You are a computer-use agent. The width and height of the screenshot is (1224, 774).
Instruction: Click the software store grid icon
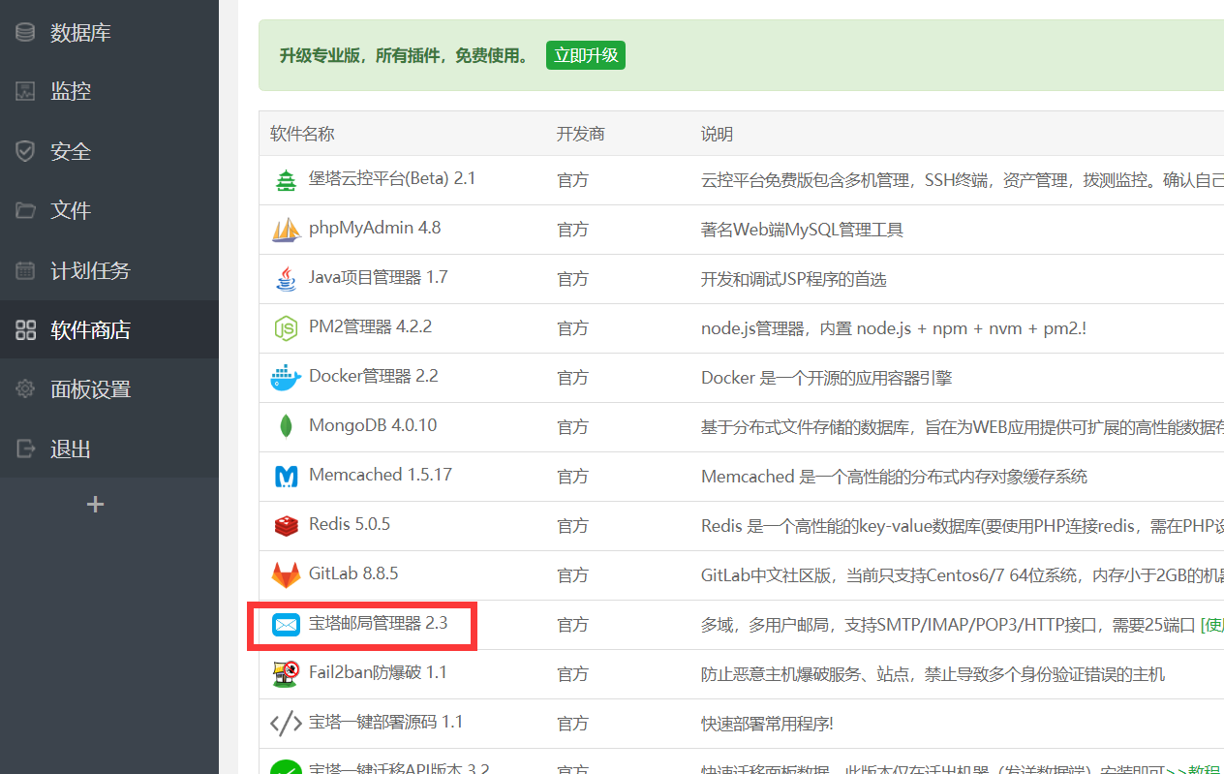[25, 329]
